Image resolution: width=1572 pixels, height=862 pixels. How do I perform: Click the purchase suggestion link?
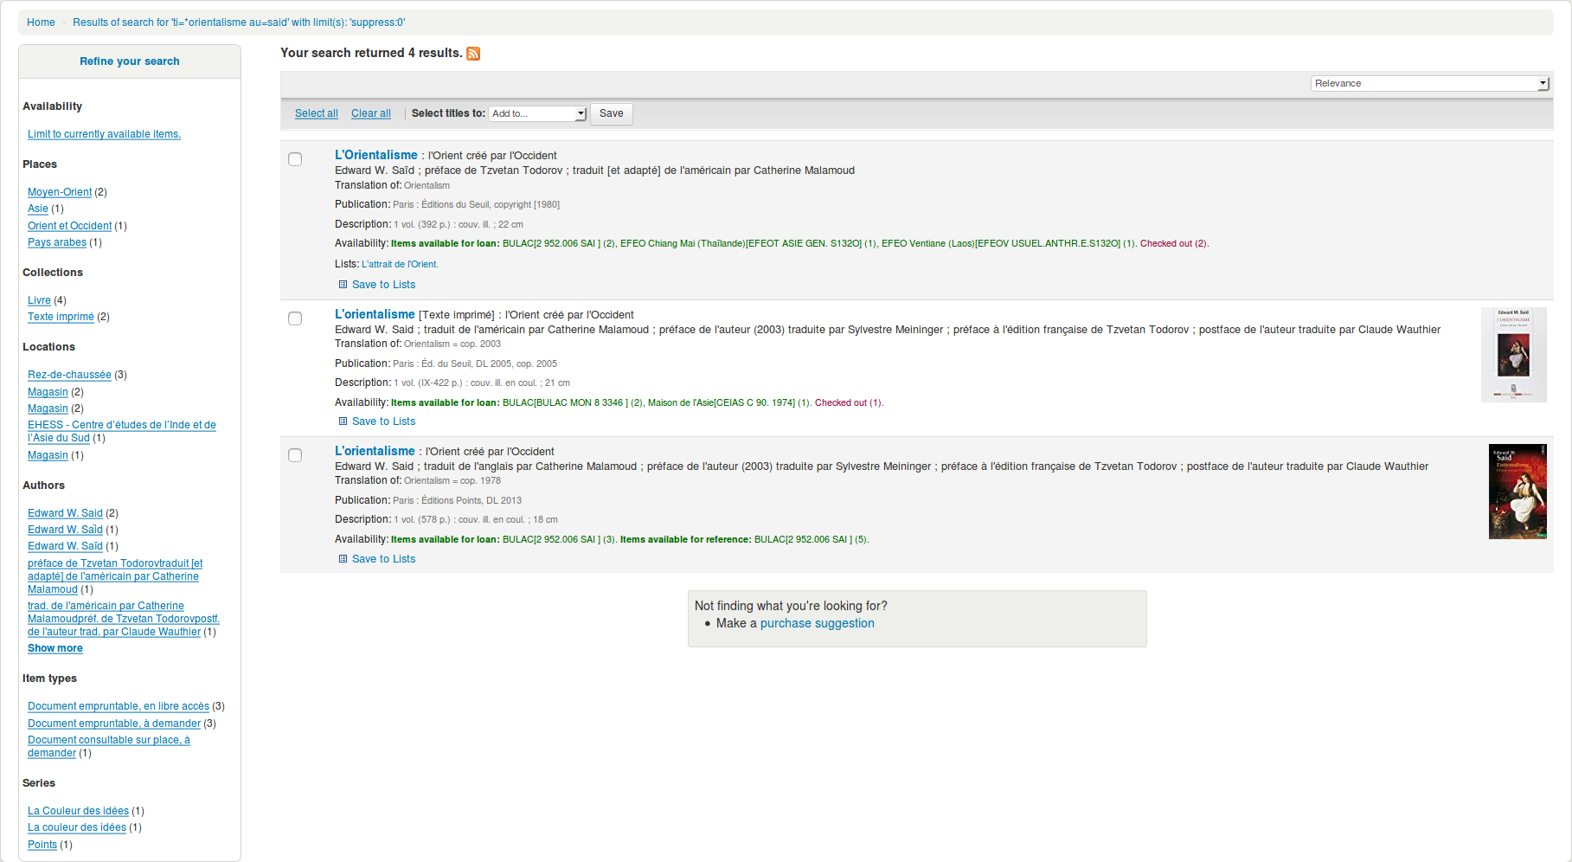[x=817, y=623]
